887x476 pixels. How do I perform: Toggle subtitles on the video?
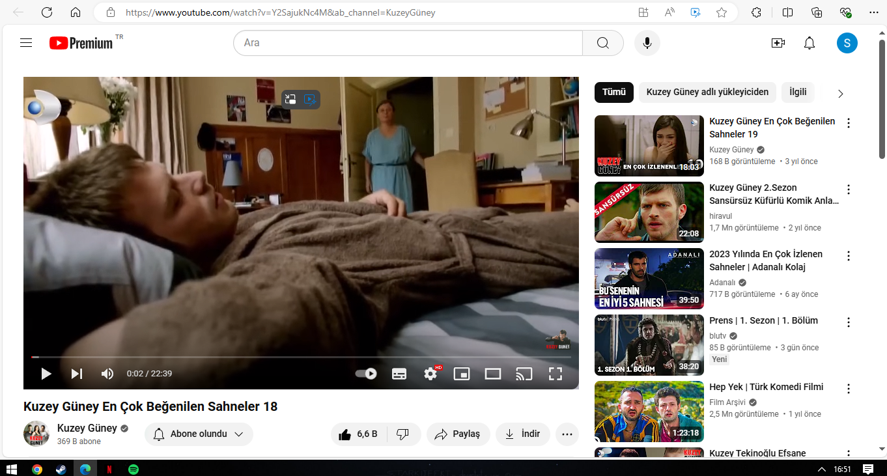[x=399, y=374]
